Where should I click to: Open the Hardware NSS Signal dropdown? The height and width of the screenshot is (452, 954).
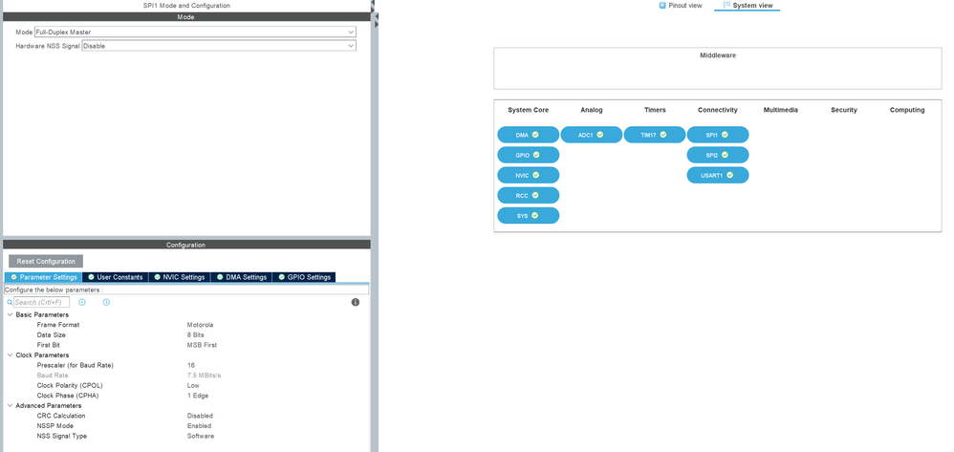click(219, 46)
